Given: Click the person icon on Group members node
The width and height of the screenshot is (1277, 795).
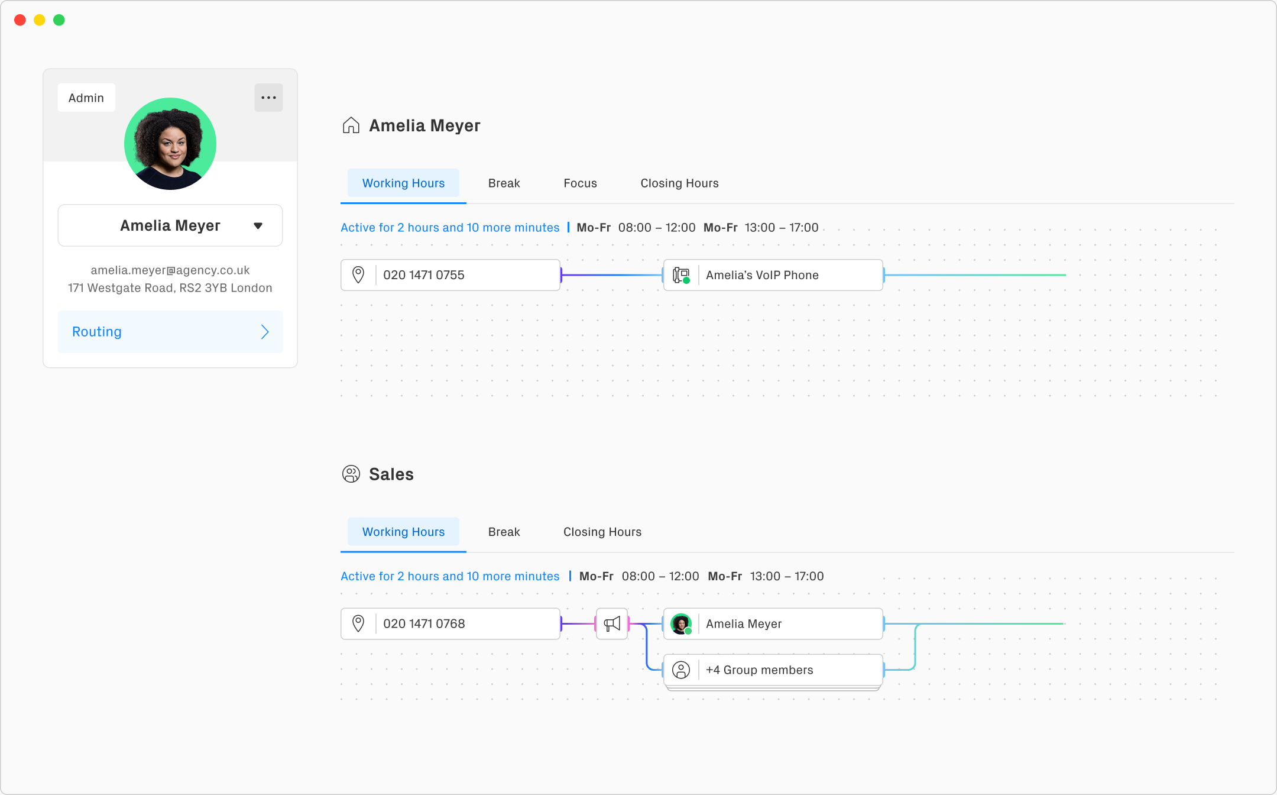Looking at the screenshot, I should (x=681, y=670).
